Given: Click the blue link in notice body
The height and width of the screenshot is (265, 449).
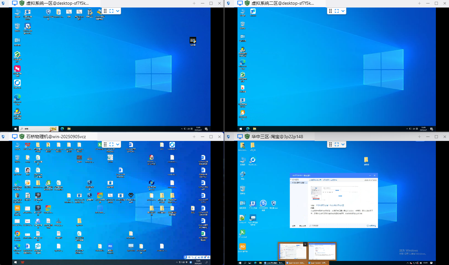Looking at the screenshot, I should [x=330, y=205].
